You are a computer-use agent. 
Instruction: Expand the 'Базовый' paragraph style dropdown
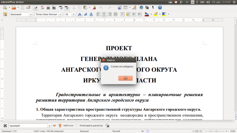coord(31,14)
